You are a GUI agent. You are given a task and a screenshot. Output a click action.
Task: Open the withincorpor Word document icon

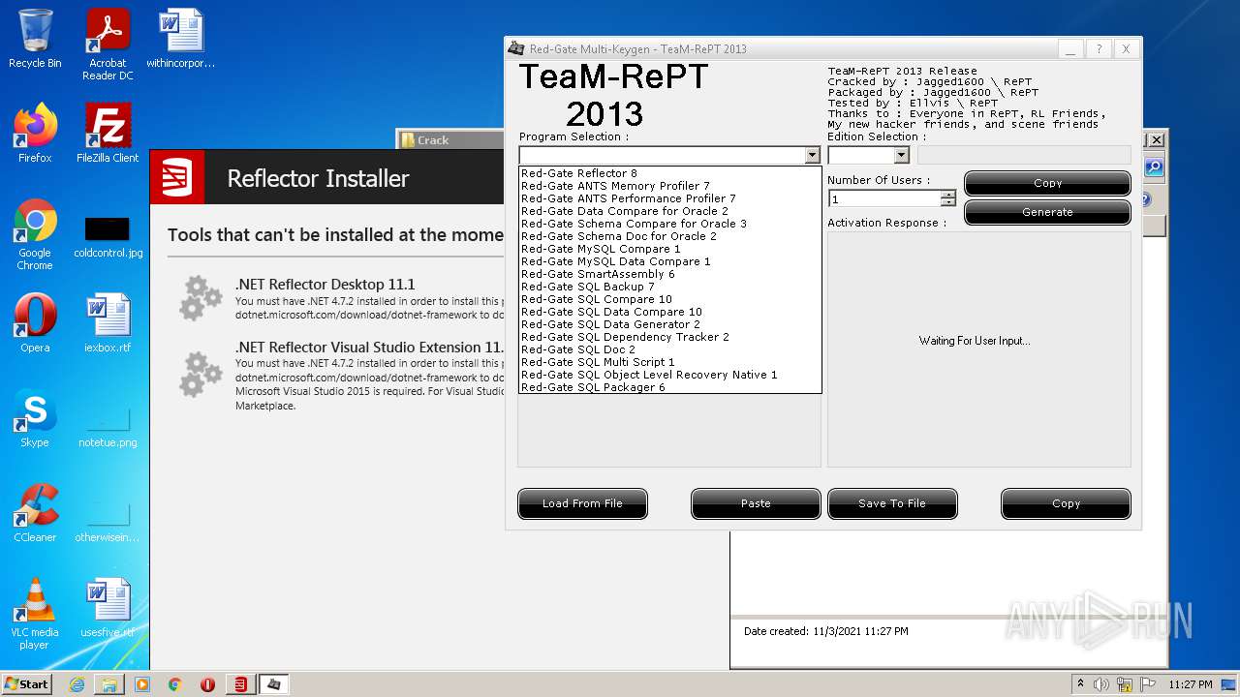(181, 39)
